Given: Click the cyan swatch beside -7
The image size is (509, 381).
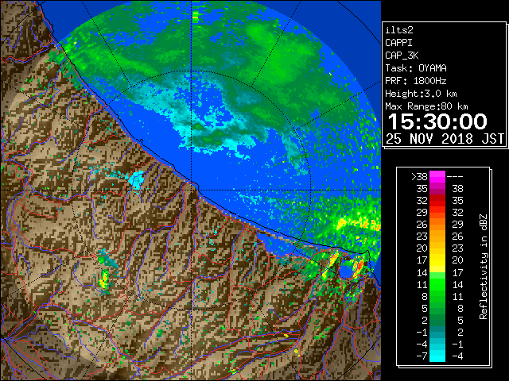Looking at the screenshot, I should coord(437,356).
